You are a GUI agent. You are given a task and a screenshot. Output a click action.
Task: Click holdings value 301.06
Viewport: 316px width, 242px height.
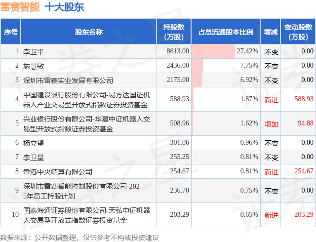pyautogui.click(x=180, y=142)
